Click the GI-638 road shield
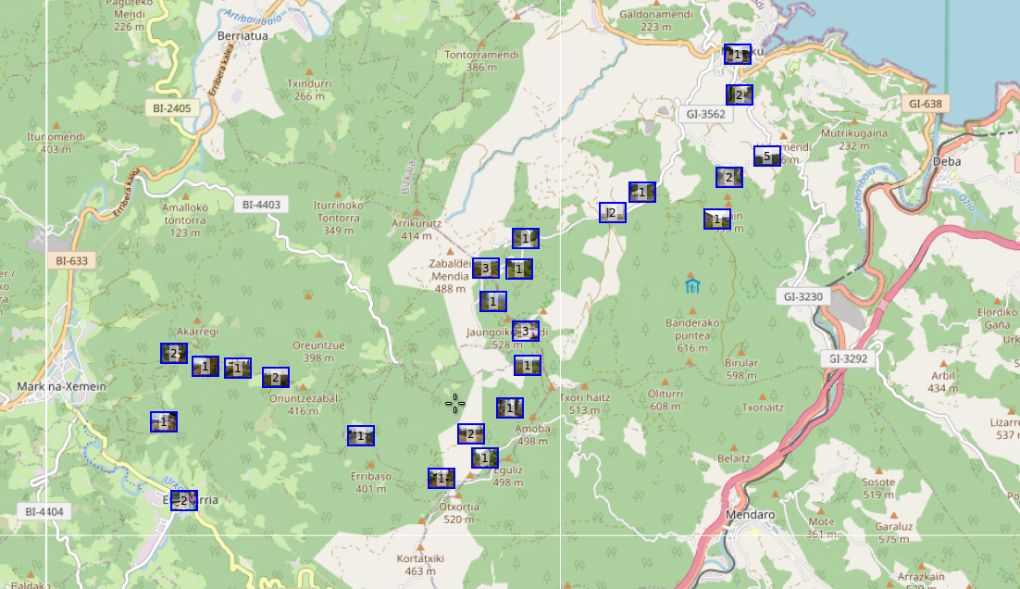 925,104
